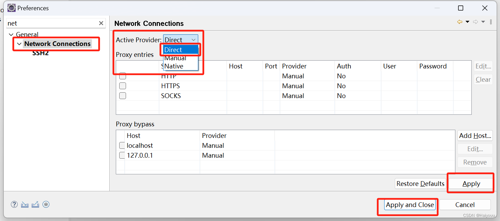Open Help using the question mark icon

click(14, 204)
